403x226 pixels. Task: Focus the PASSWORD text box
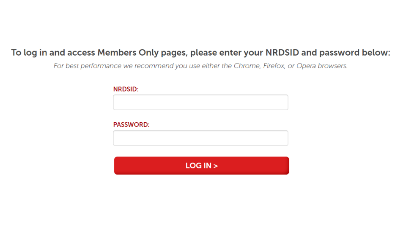(x=200, y=138)
